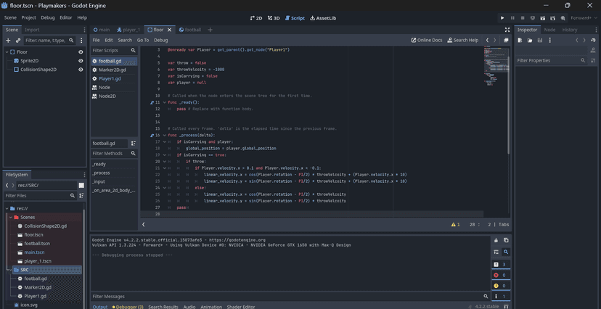Open the Debug menu in top menu bar
Image resolution: width=601 pixels, height=309 pixels.
47,17
